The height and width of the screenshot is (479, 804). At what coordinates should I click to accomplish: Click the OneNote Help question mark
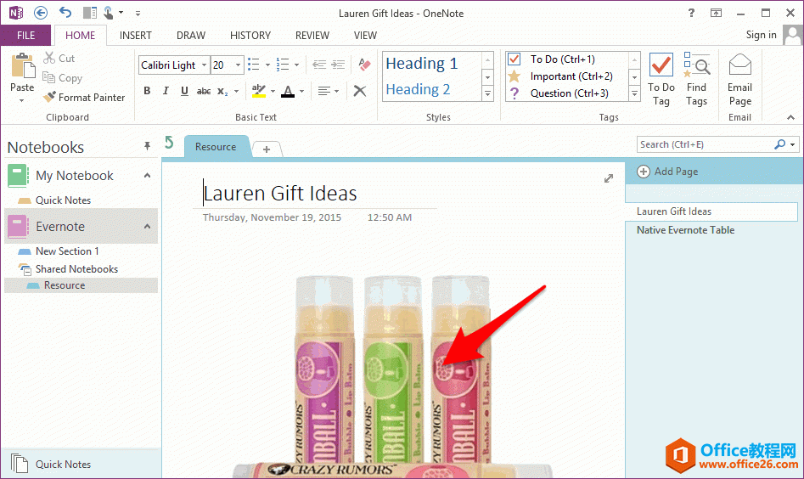[x=691, y=14]
